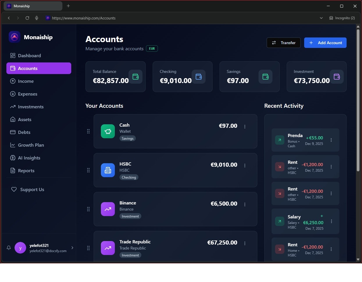Open the Reports section
The image size is (362, 282).
click(26, 170)
